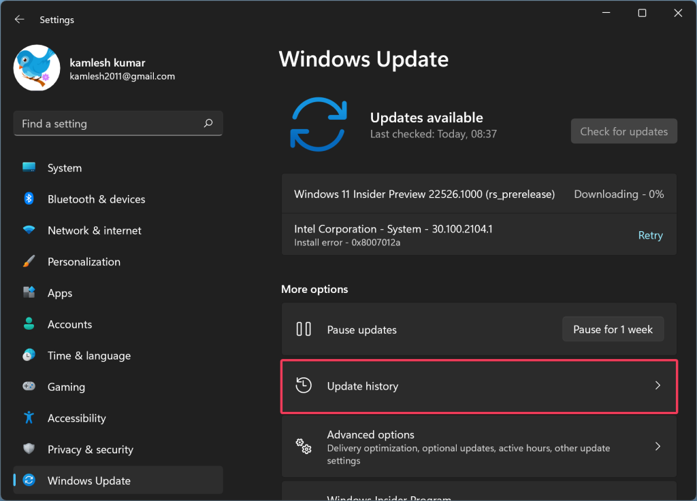Viewport: 697px width, 501px height.
Task: Click the Apps icon in sidebar
Action: point(29,292)
